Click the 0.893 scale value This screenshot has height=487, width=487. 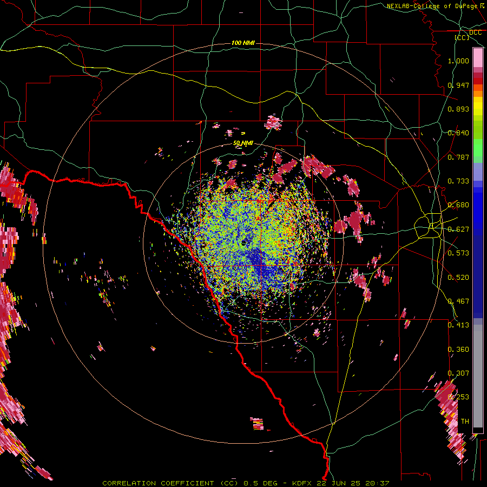[458, 109]
